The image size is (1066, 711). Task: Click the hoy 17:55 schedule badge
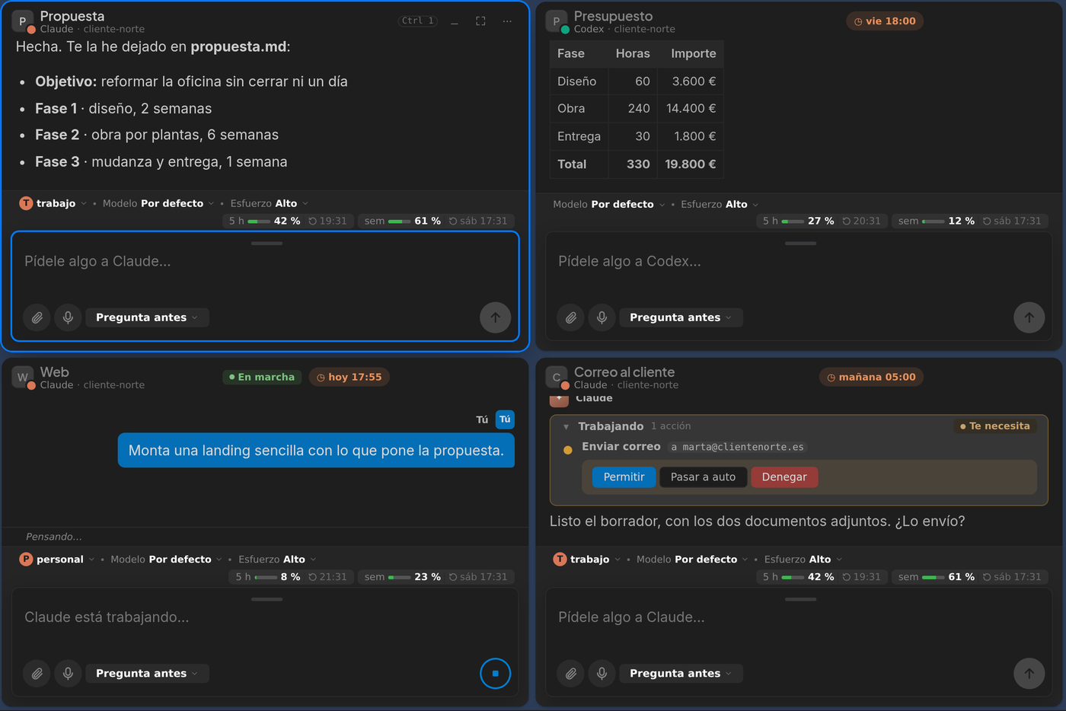(x=349, y=377)
